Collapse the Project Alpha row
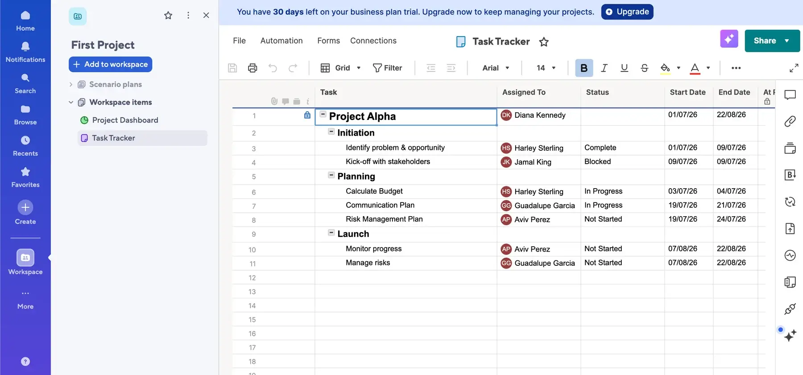Viewport: 803px width, 375px height. [x=323, y=114]
